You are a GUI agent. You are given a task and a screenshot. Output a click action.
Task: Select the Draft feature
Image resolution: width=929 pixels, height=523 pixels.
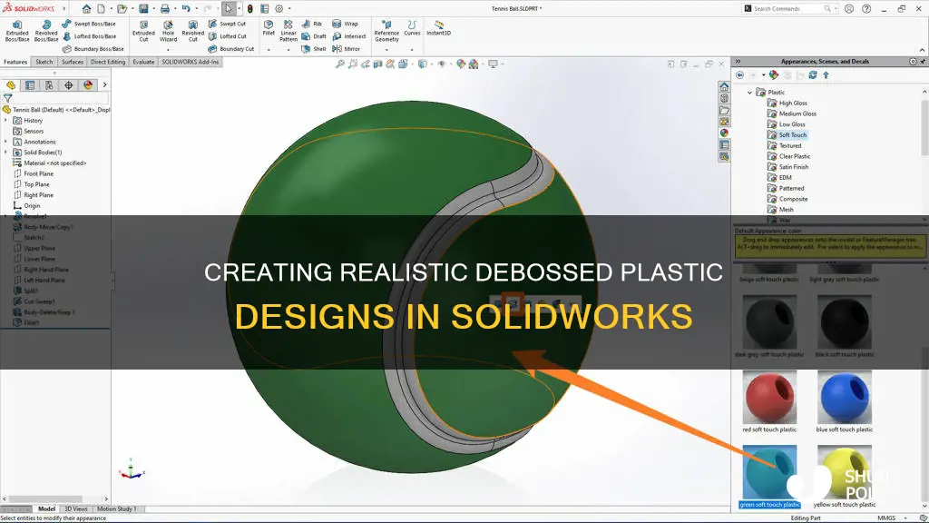click(x=314, y=36)
